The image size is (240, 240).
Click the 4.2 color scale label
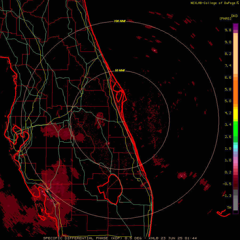click(x=228, y=113)
